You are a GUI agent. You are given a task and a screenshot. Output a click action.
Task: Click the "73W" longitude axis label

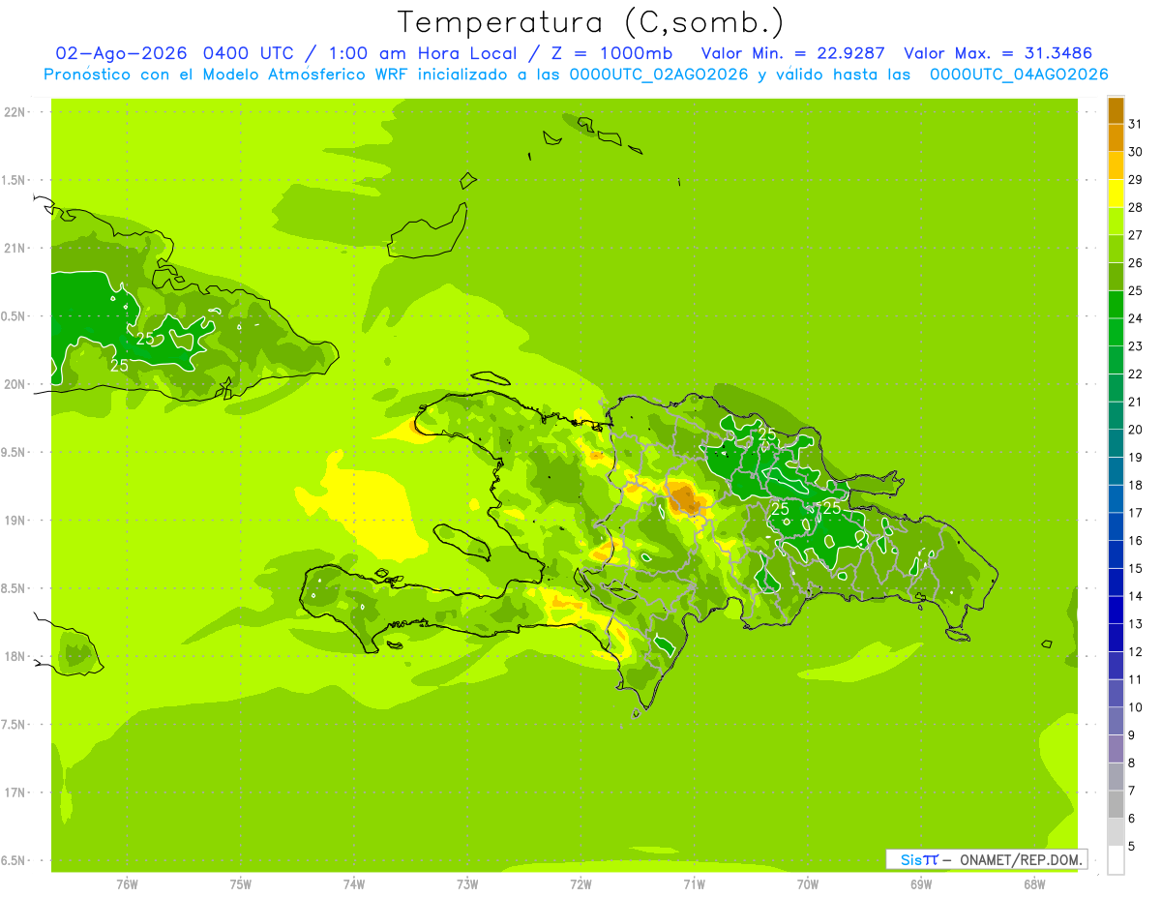(467, 883)
